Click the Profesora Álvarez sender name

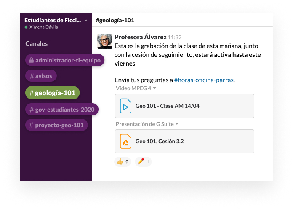click(x=140, y=37)
